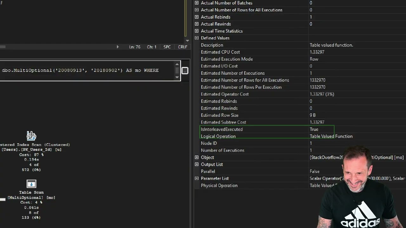This screenshot has width=406, height=228.
Task: Select Estimated Rewinds property
Action: pos(219,108)
